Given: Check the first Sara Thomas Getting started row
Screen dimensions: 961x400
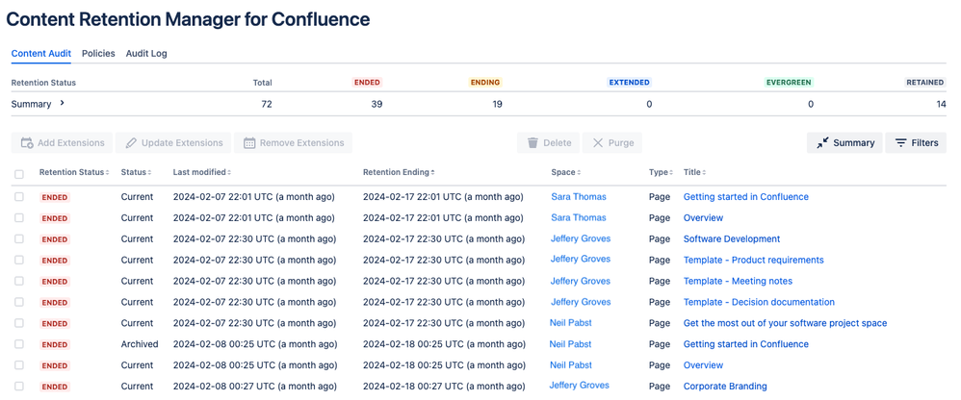Looking at the screenshot, I should [19, 197].
